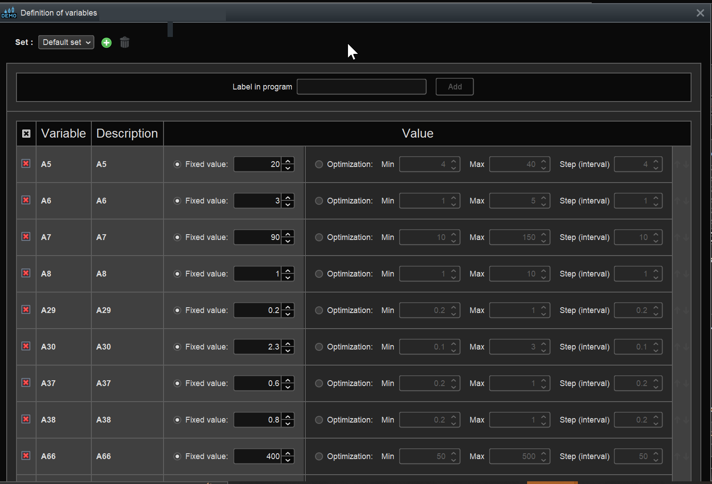This screenshot has height=484, width=712.
Task: Increase the A7 fixed value with up arrow
Action: coord(288,234)
